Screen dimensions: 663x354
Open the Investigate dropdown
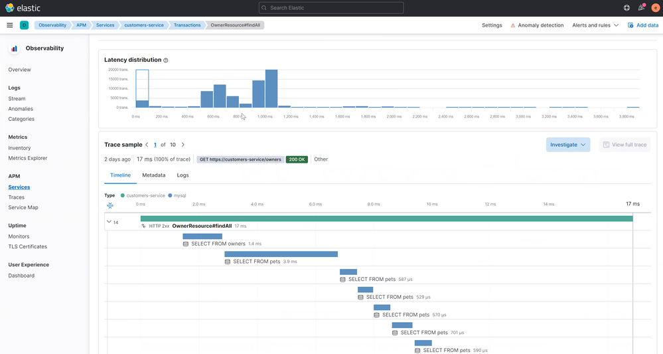[568, 145]
